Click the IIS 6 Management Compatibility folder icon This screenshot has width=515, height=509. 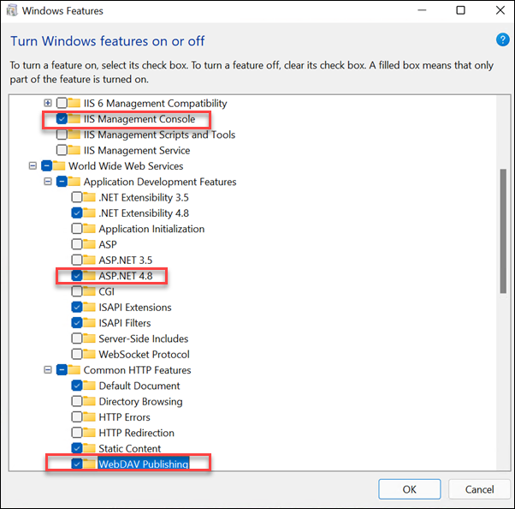point(74,103)
